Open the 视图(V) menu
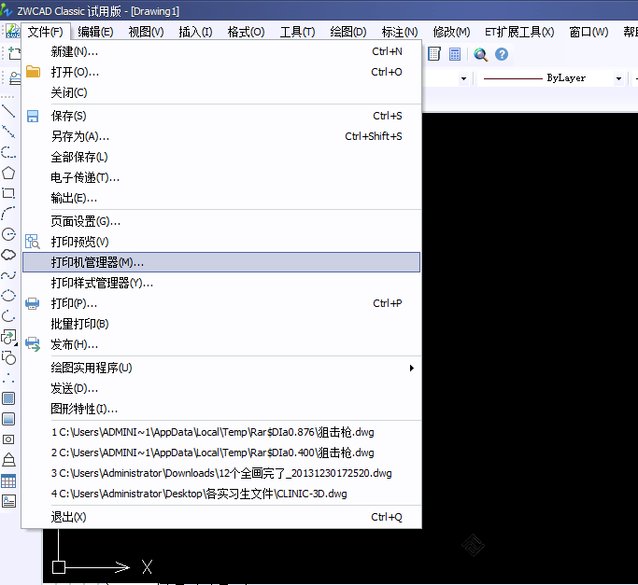Image resolution: width=638 pixels, height=585 pixels. point(146,32)
